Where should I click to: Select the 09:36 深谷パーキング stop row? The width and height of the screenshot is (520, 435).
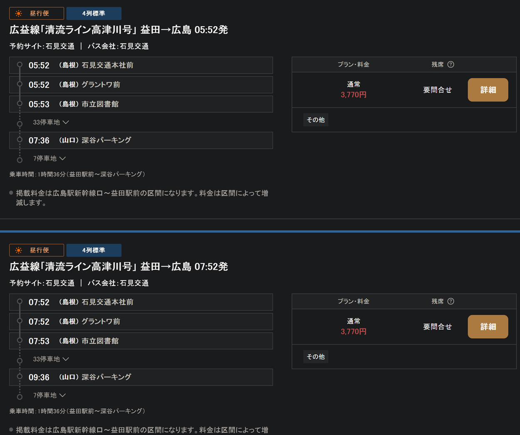[141, 377]
